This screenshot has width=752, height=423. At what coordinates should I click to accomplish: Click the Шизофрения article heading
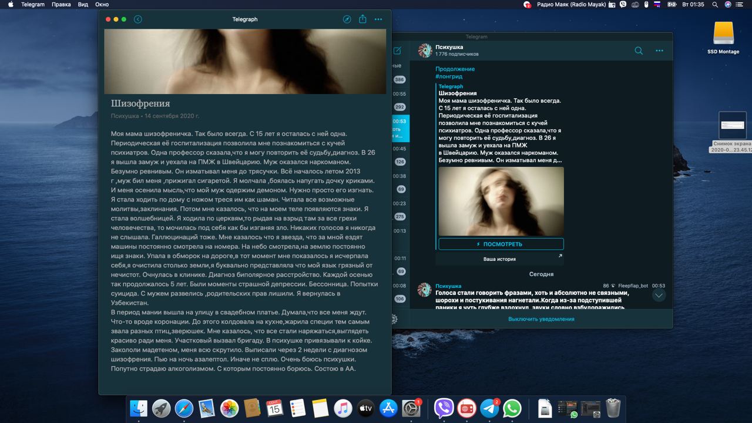tap(140, 103)
